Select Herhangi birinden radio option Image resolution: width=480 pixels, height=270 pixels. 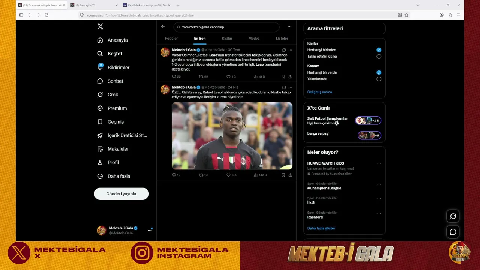click(x=379, y=50)
